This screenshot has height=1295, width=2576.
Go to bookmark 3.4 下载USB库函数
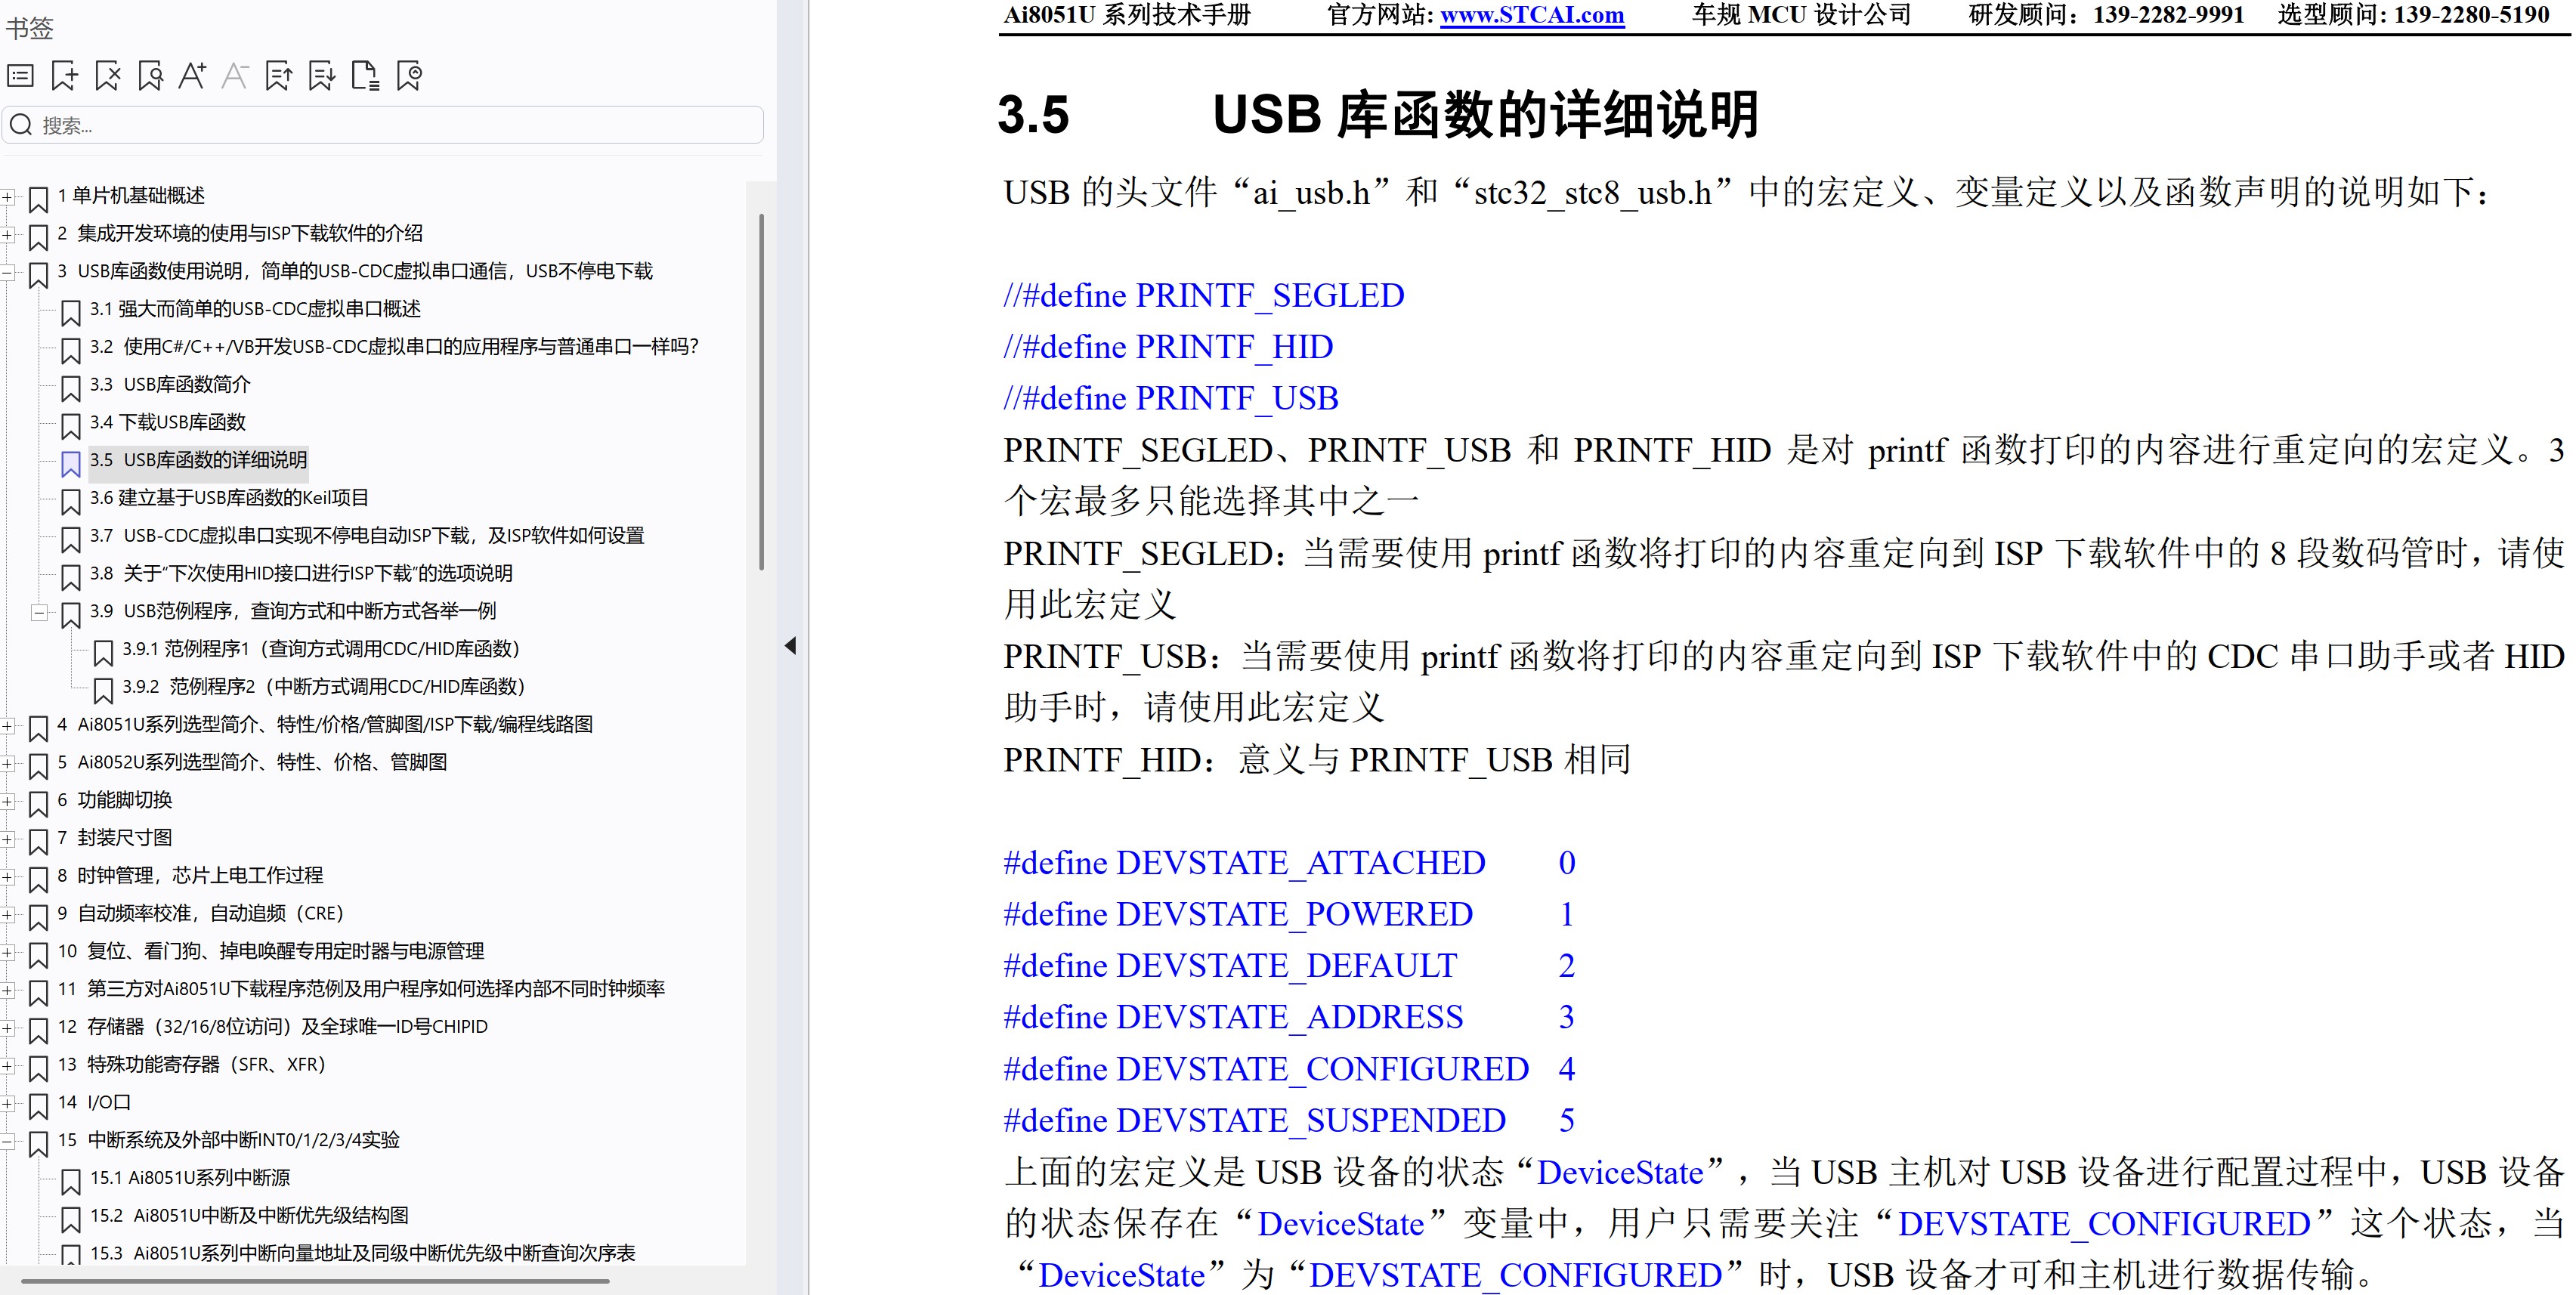click(167, 422)
